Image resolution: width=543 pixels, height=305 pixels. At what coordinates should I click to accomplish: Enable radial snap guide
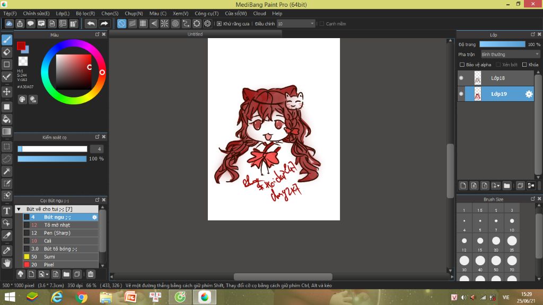coord(164,23)
